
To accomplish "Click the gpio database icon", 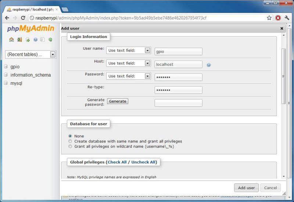I will click(6, 66).
